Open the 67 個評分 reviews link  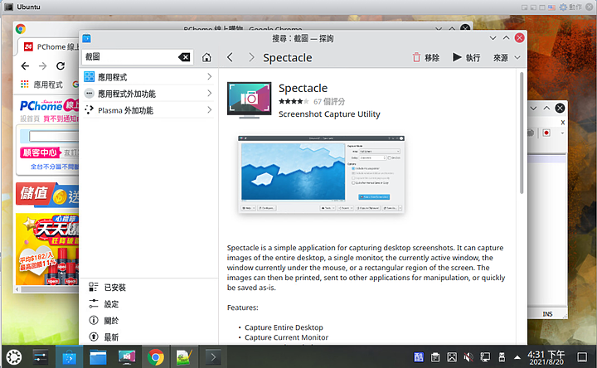pos(329,102)
